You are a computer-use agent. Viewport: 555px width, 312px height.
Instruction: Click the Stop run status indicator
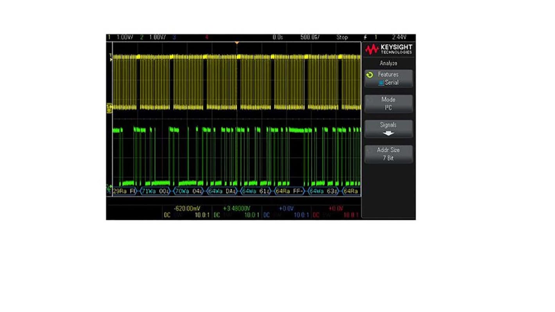click(342, 38)
